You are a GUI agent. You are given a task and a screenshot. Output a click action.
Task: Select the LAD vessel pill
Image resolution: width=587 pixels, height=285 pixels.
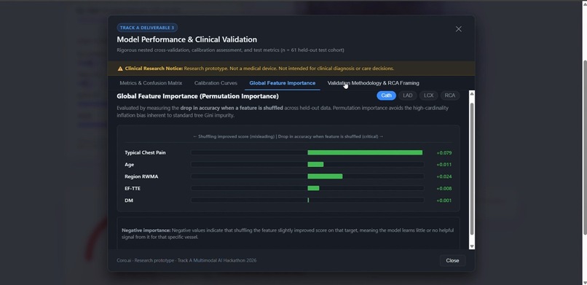point(408,95)
